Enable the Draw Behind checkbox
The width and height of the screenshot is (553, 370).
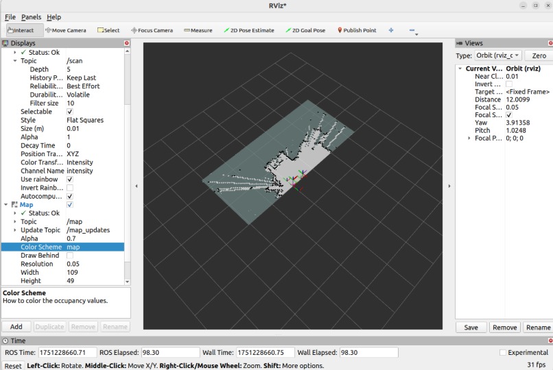(70, 256)
